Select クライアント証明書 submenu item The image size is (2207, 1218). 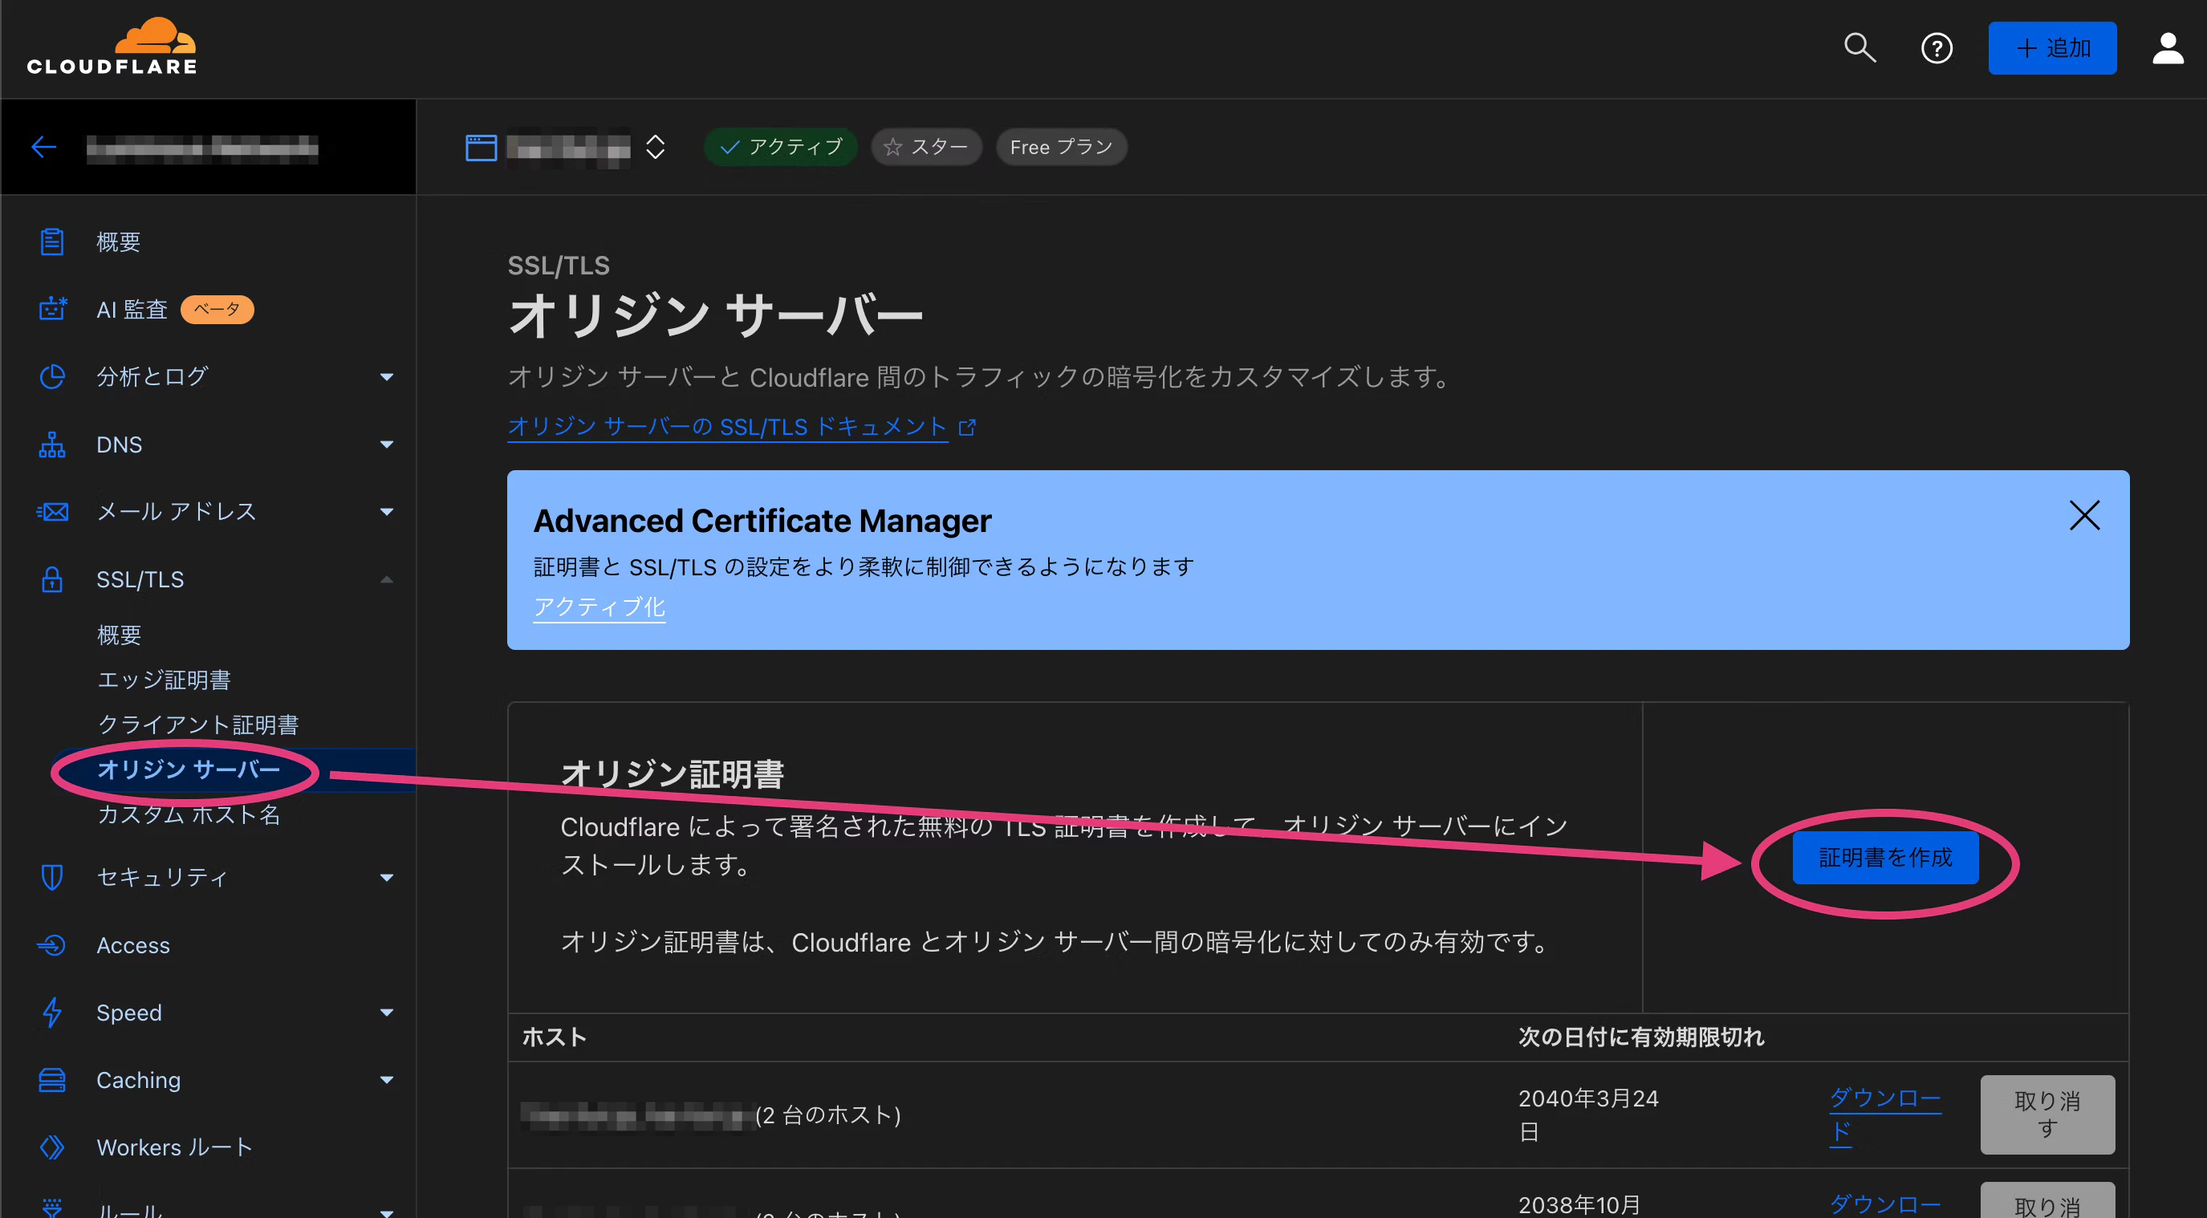198,725
